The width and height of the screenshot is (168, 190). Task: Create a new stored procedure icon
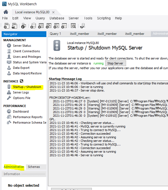[56, 26]
